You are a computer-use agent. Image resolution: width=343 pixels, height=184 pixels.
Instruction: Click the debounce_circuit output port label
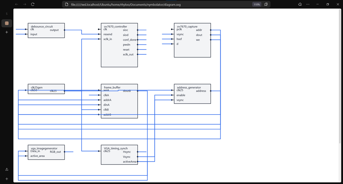[x=54, y=30]
